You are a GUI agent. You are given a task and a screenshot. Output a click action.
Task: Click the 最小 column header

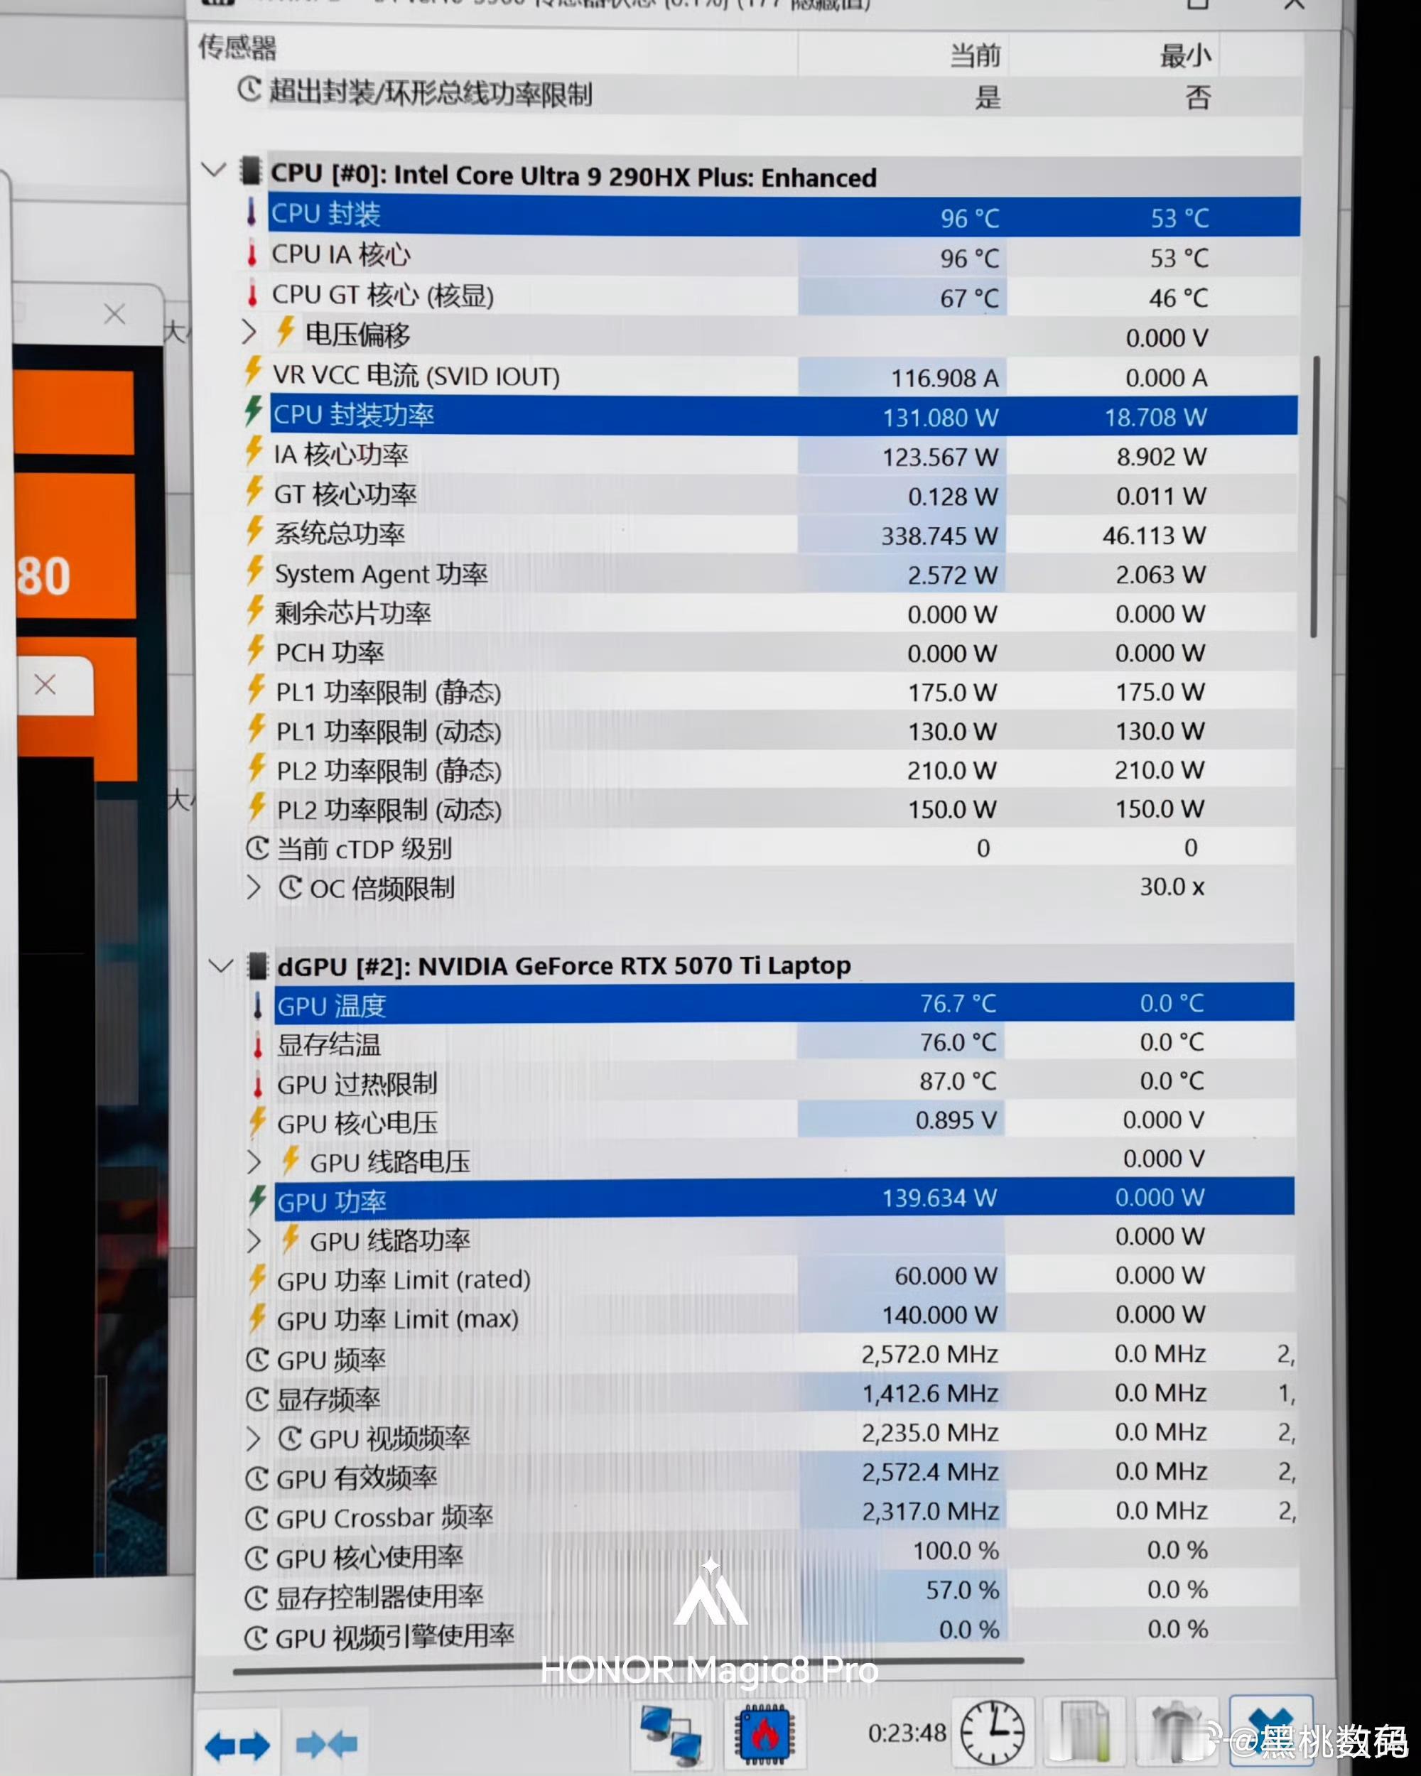pyautogui.click(x=1184, y=56)
